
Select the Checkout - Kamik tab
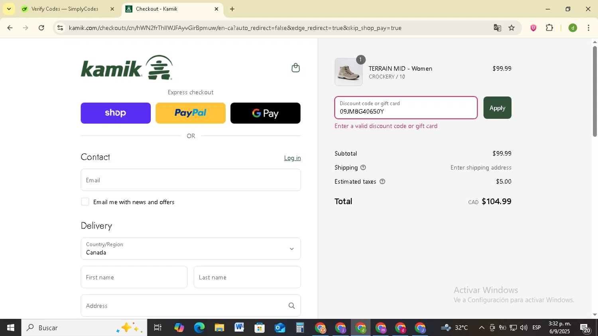pyautogui.click(x=172, y=9)
